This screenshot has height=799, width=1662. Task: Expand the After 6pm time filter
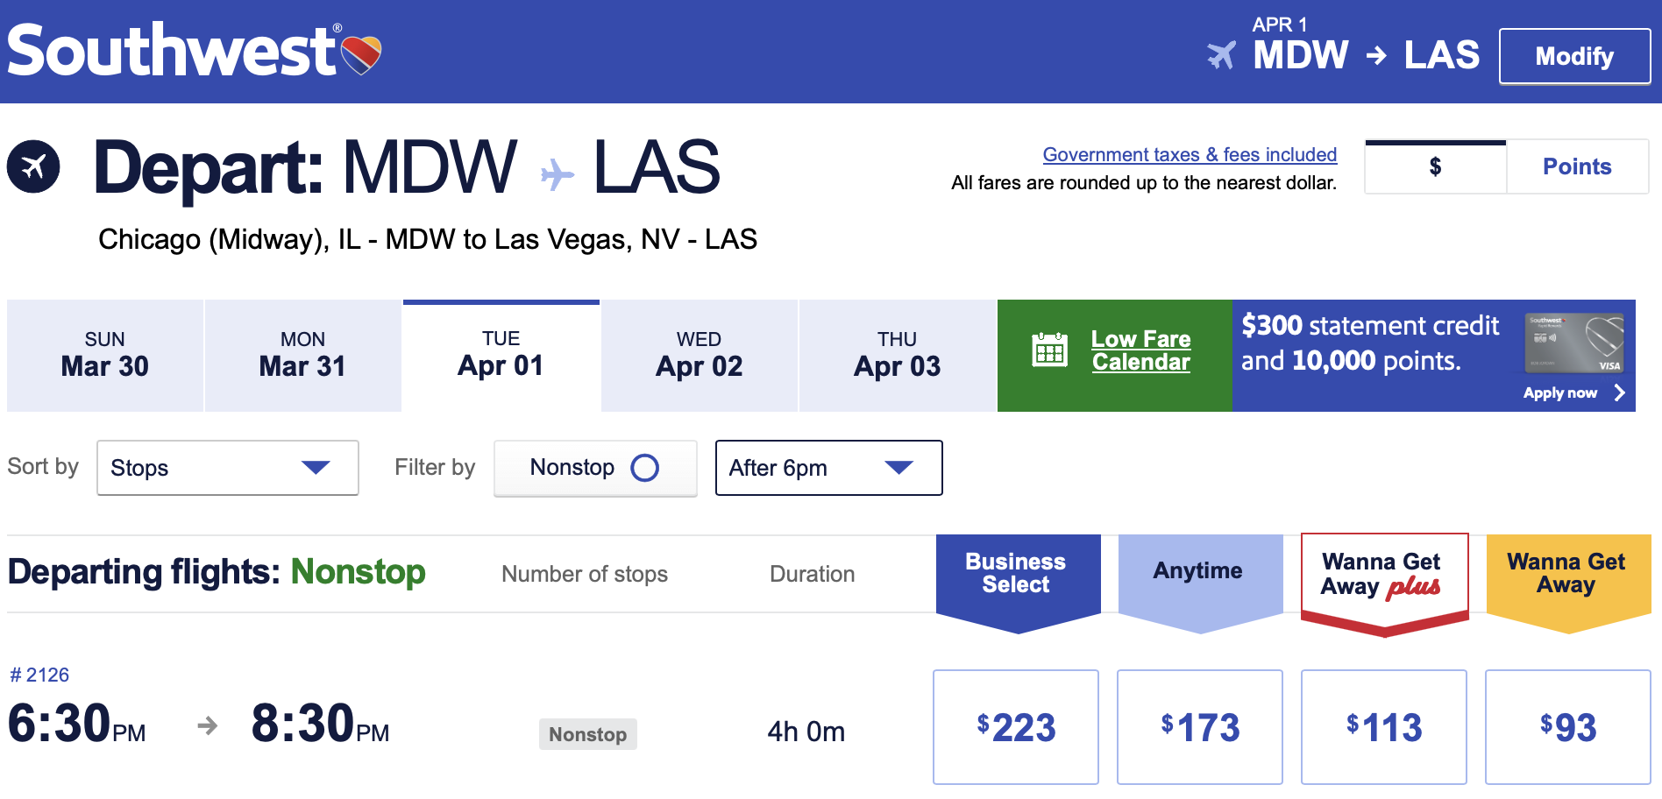point(827,468)
